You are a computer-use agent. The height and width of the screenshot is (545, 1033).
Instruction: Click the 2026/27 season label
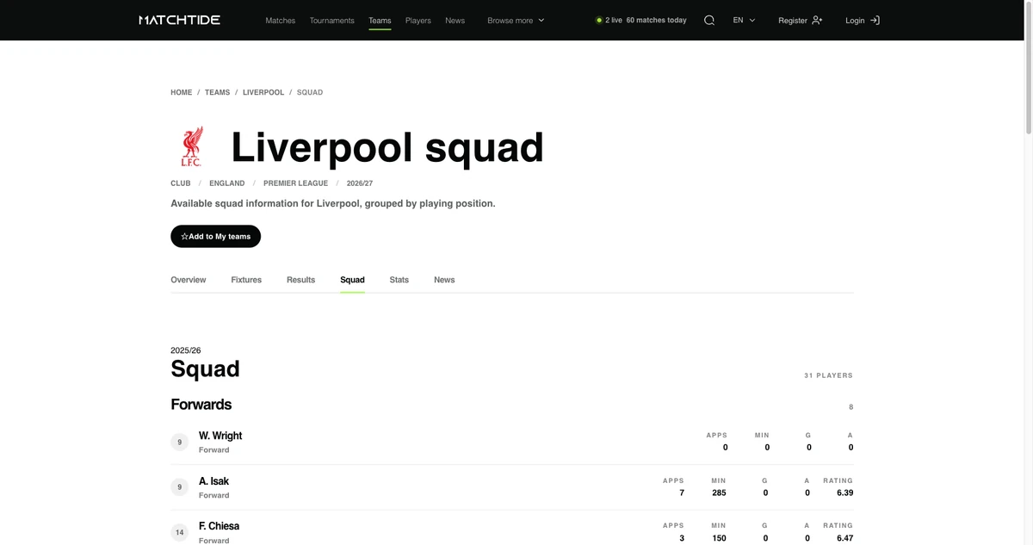360,183
